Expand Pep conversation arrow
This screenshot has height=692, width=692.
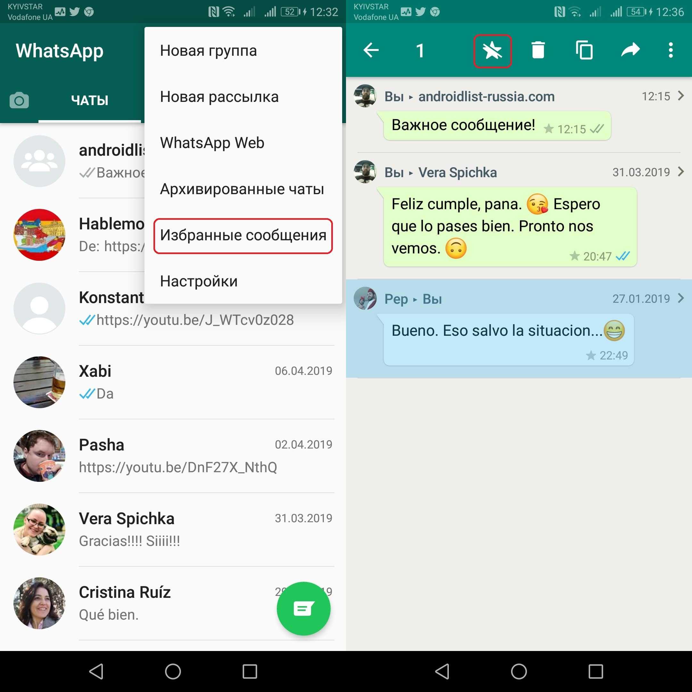(681, 299)
